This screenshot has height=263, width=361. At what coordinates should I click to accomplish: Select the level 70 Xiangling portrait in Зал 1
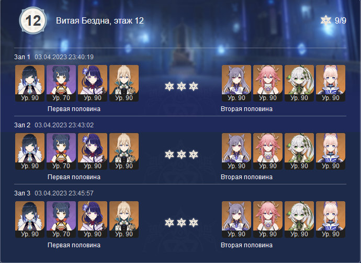[x=61, y=83]
